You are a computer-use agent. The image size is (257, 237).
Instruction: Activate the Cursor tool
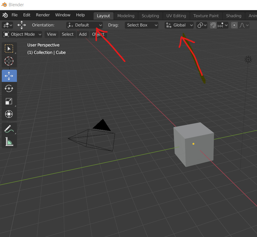coord(9,61)
